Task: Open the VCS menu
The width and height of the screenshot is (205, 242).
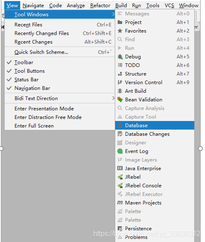Action: (169, 6)
